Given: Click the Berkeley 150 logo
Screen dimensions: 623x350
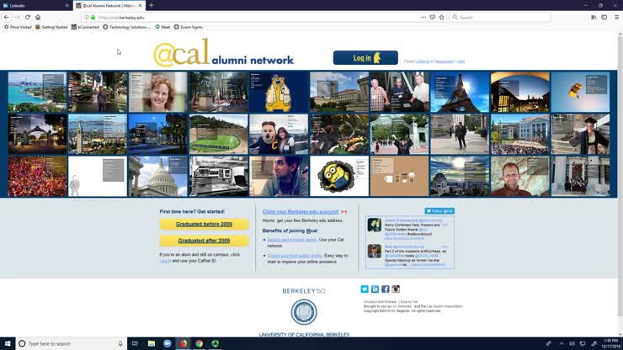Looking at the screenshot, I should [304, 291].
